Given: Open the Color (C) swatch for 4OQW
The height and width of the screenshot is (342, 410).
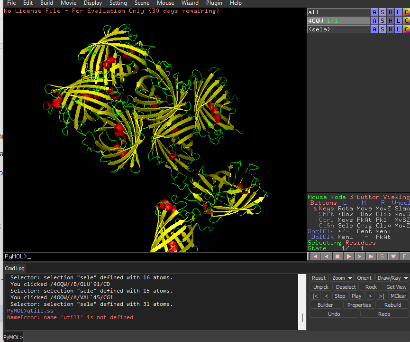Looking at the screenshot, I should point(406,21).
